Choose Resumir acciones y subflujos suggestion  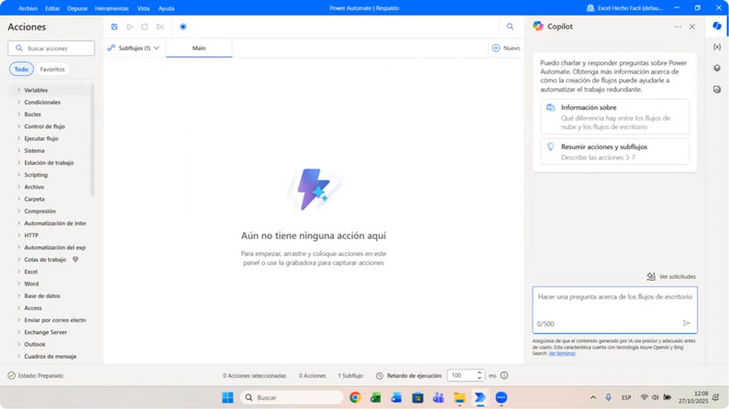(614, 152)
